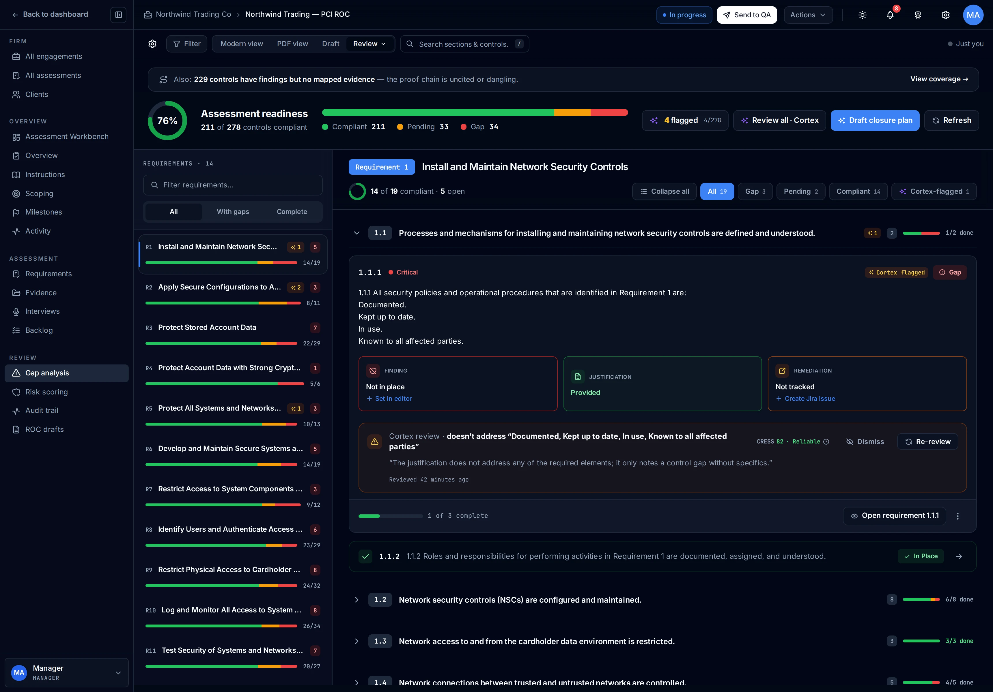Open Interviews in sidebar
The width and height of the screenshot is (993, 692).
67,311
